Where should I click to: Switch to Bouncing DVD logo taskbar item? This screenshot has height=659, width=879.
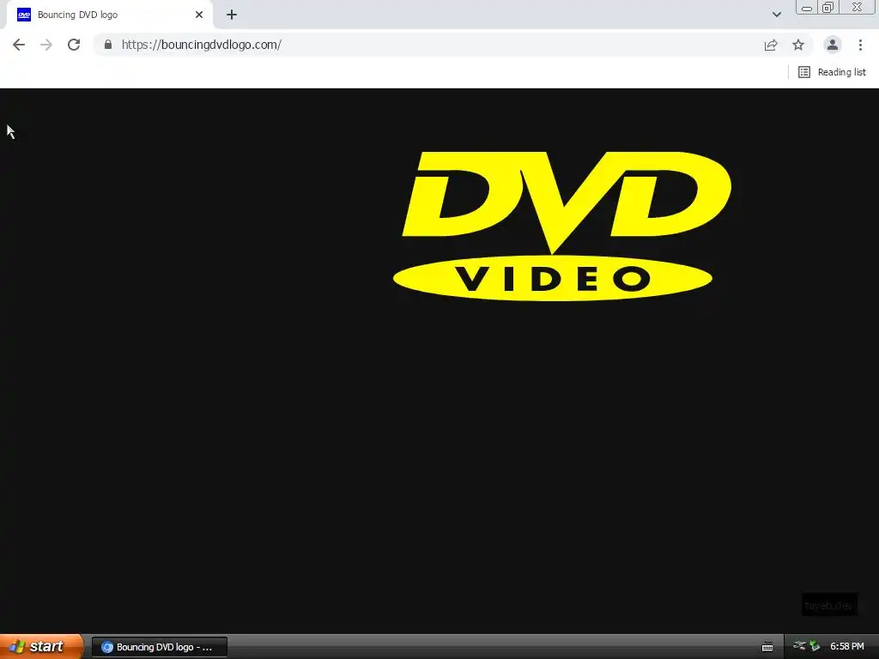[160, 647]
